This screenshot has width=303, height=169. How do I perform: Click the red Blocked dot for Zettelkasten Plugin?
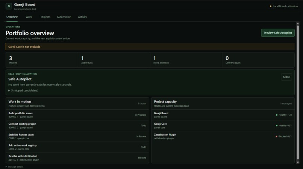click(x=277, y=136)
